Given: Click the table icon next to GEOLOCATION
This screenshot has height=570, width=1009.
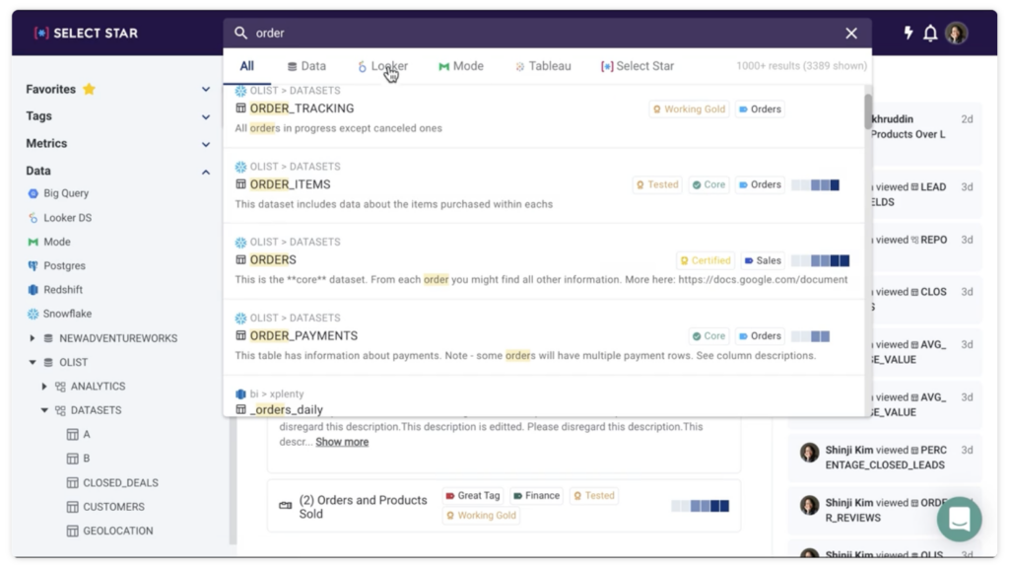Looking at the screenshot, I should [x=73, y=531].
